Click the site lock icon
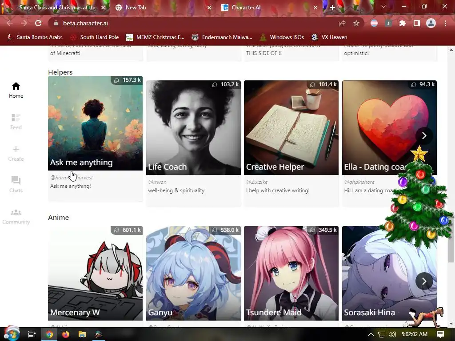This screenshot has width=455, height=341. [56, 23]
